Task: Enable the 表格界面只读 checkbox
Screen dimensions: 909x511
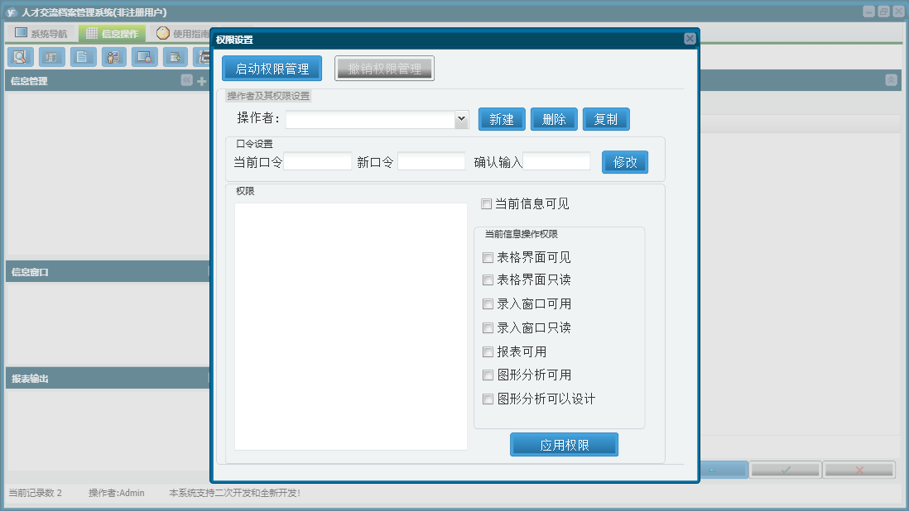Action: pyautogui.click(x=488, y=280)
